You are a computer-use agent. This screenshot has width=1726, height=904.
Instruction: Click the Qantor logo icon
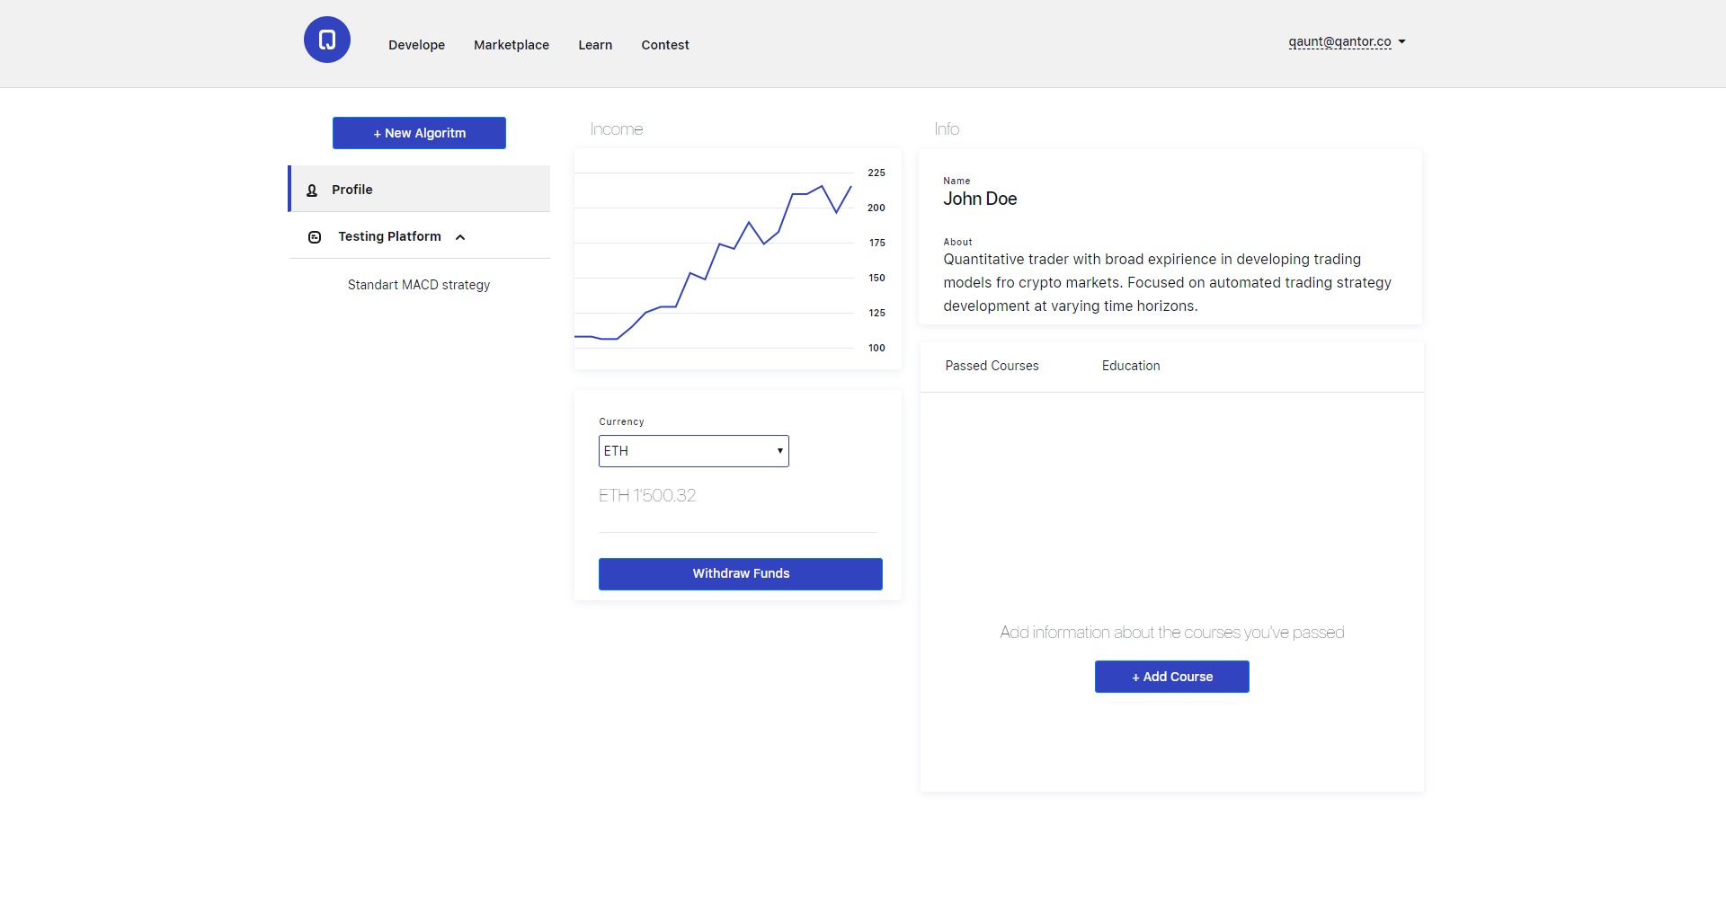(327, 40)
